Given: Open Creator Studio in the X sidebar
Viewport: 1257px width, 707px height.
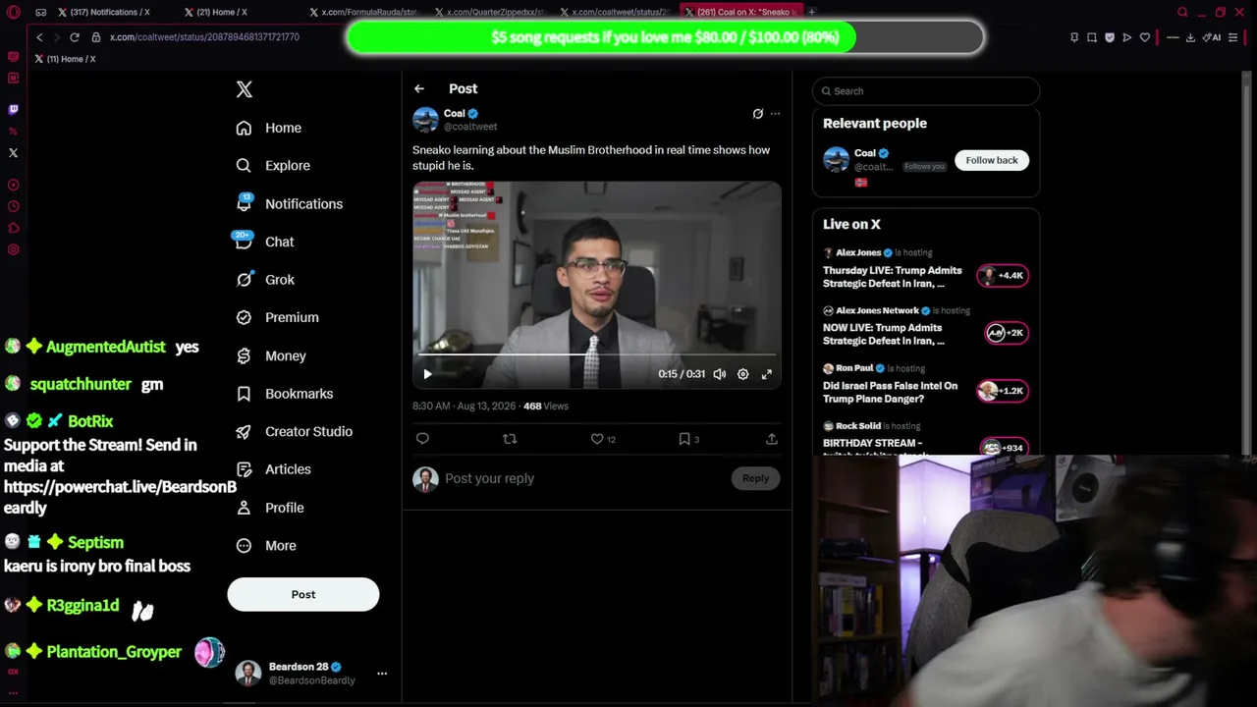Looking at the screenshot, I should 295,432.
